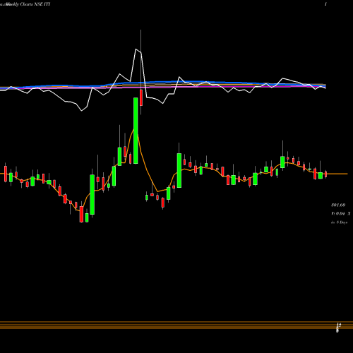The width and height of the screenshot is (353, 353).
Task: Click the peak of the white indicator line
Action: point(136,49)
